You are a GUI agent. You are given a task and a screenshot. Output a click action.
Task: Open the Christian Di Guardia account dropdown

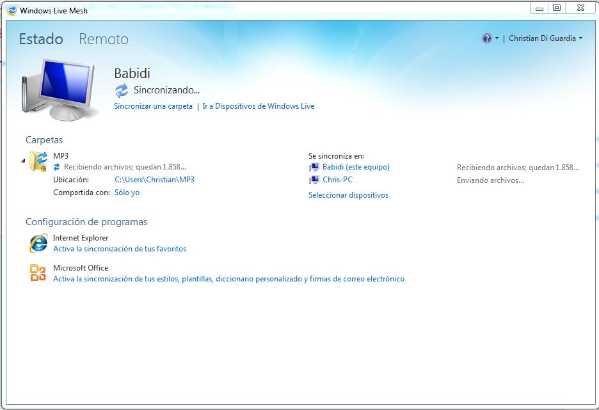pos(545,38)
